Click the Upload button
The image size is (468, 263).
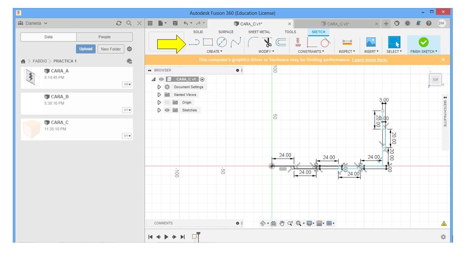(x=86, y=49)
